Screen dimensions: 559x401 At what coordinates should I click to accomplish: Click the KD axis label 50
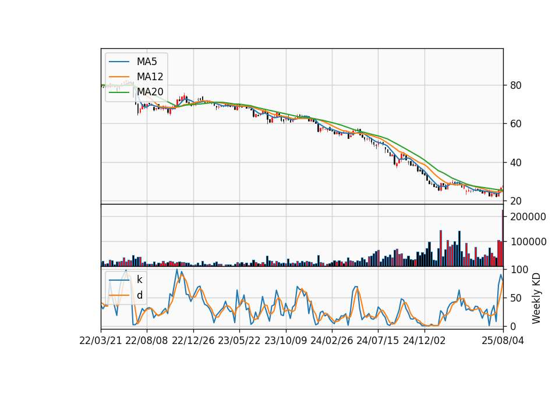pyautogui.click(x=516, y=298)
